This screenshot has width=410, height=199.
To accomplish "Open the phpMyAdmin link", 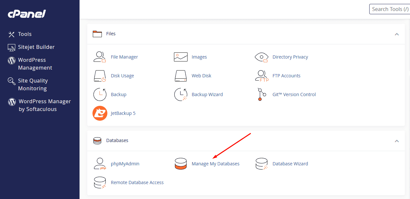I will pos(125,164).
